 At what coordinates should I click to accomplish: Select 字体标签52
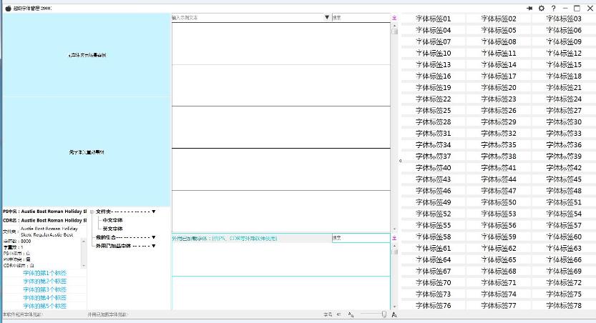click(433, 214)
